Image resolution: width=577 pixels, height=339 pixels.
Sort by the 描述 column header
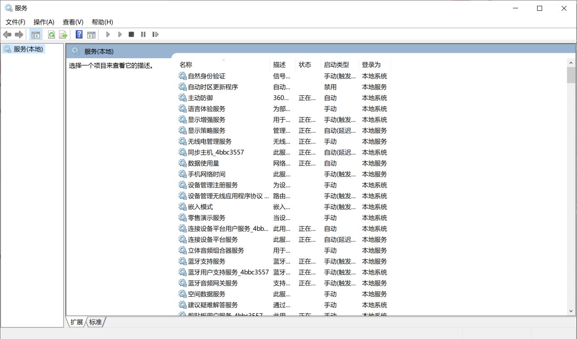pyautogui.click(x=283, y=65)
